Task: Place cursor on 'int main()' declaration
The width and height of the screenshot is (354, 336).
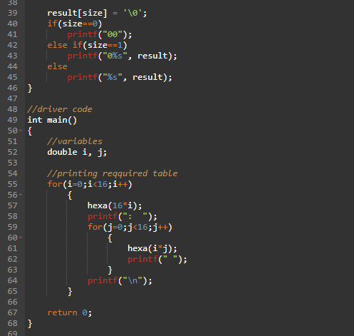Action: (52, 120)
